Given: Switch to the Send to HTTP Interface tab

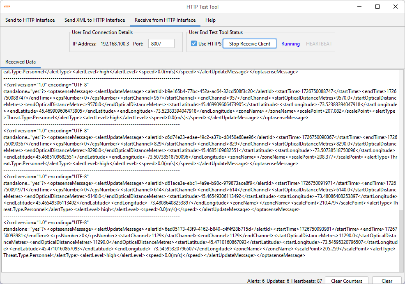Looking at the screenshot, I should [x=30, y=20].
